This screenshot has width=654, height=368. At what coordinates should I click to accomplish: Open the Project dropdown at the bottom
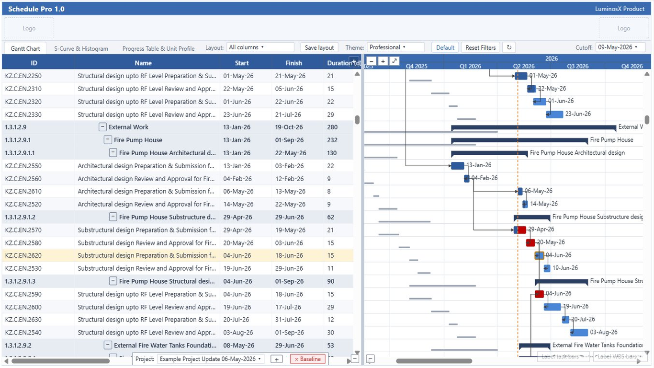point(211,359)
